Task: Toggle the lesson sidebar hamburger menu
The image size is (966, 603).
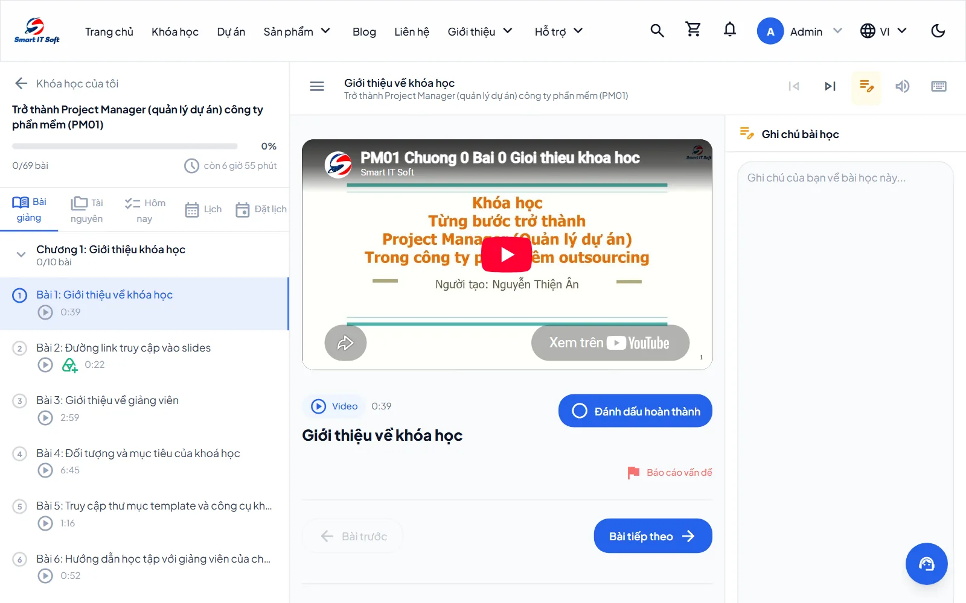Action: pyautogui.click(x=317, y=86)
